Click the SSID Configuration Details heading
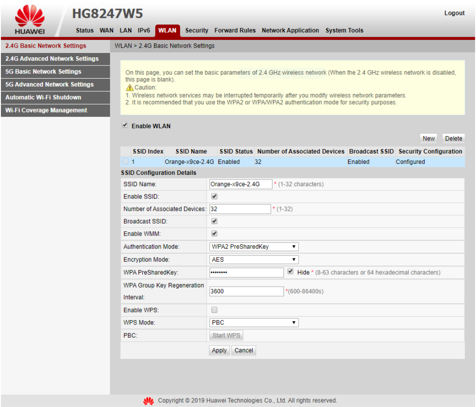476x407 pixels. [158, 173]
